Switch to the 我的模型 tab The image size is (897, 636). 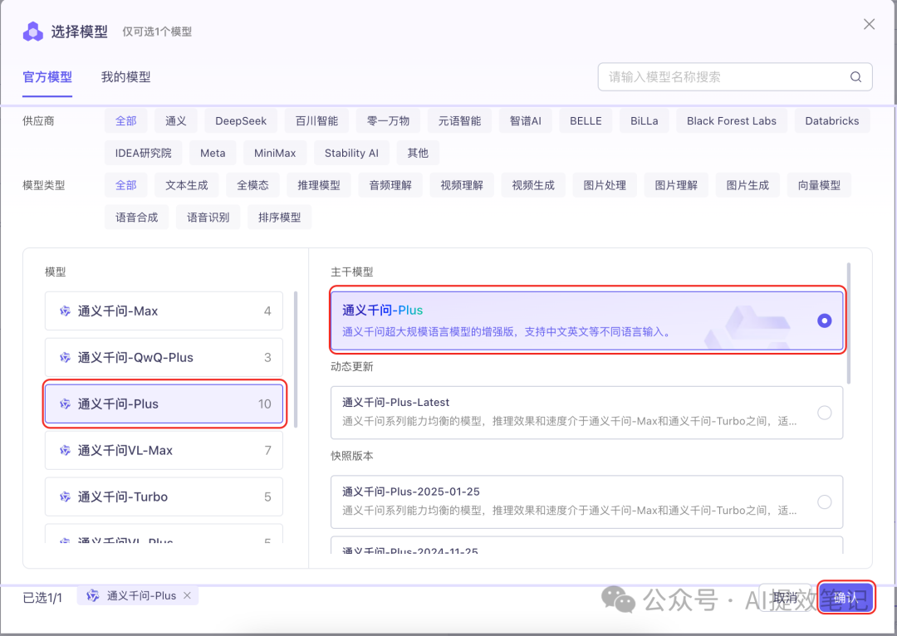coord(126,77)
